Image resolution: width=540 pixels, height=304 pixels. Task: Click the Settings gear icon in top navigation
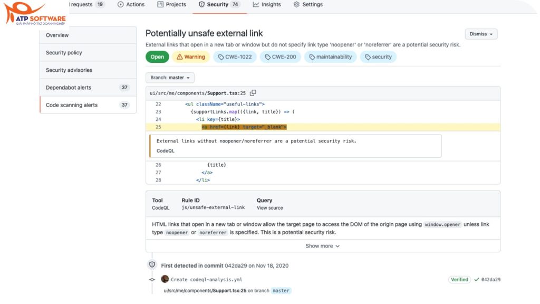pyautogui.click(x=296, y=4)
